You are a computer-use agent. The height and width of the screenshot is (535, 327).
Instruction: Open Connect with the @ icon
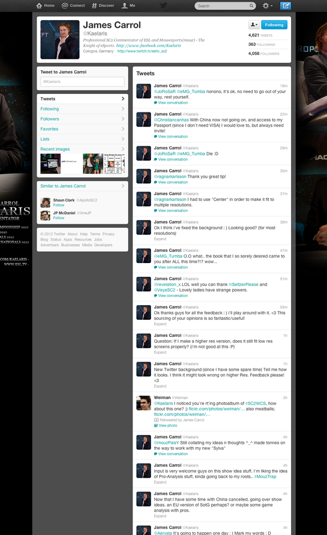(73, 5)
